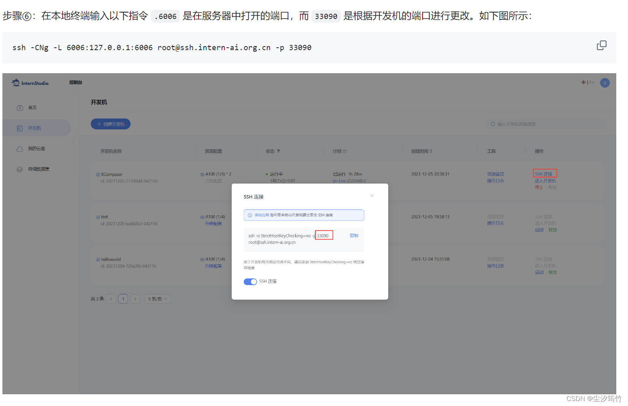Switch interface language to En
This screenshot has width=628, height=406.
click(x=591, y=82)
